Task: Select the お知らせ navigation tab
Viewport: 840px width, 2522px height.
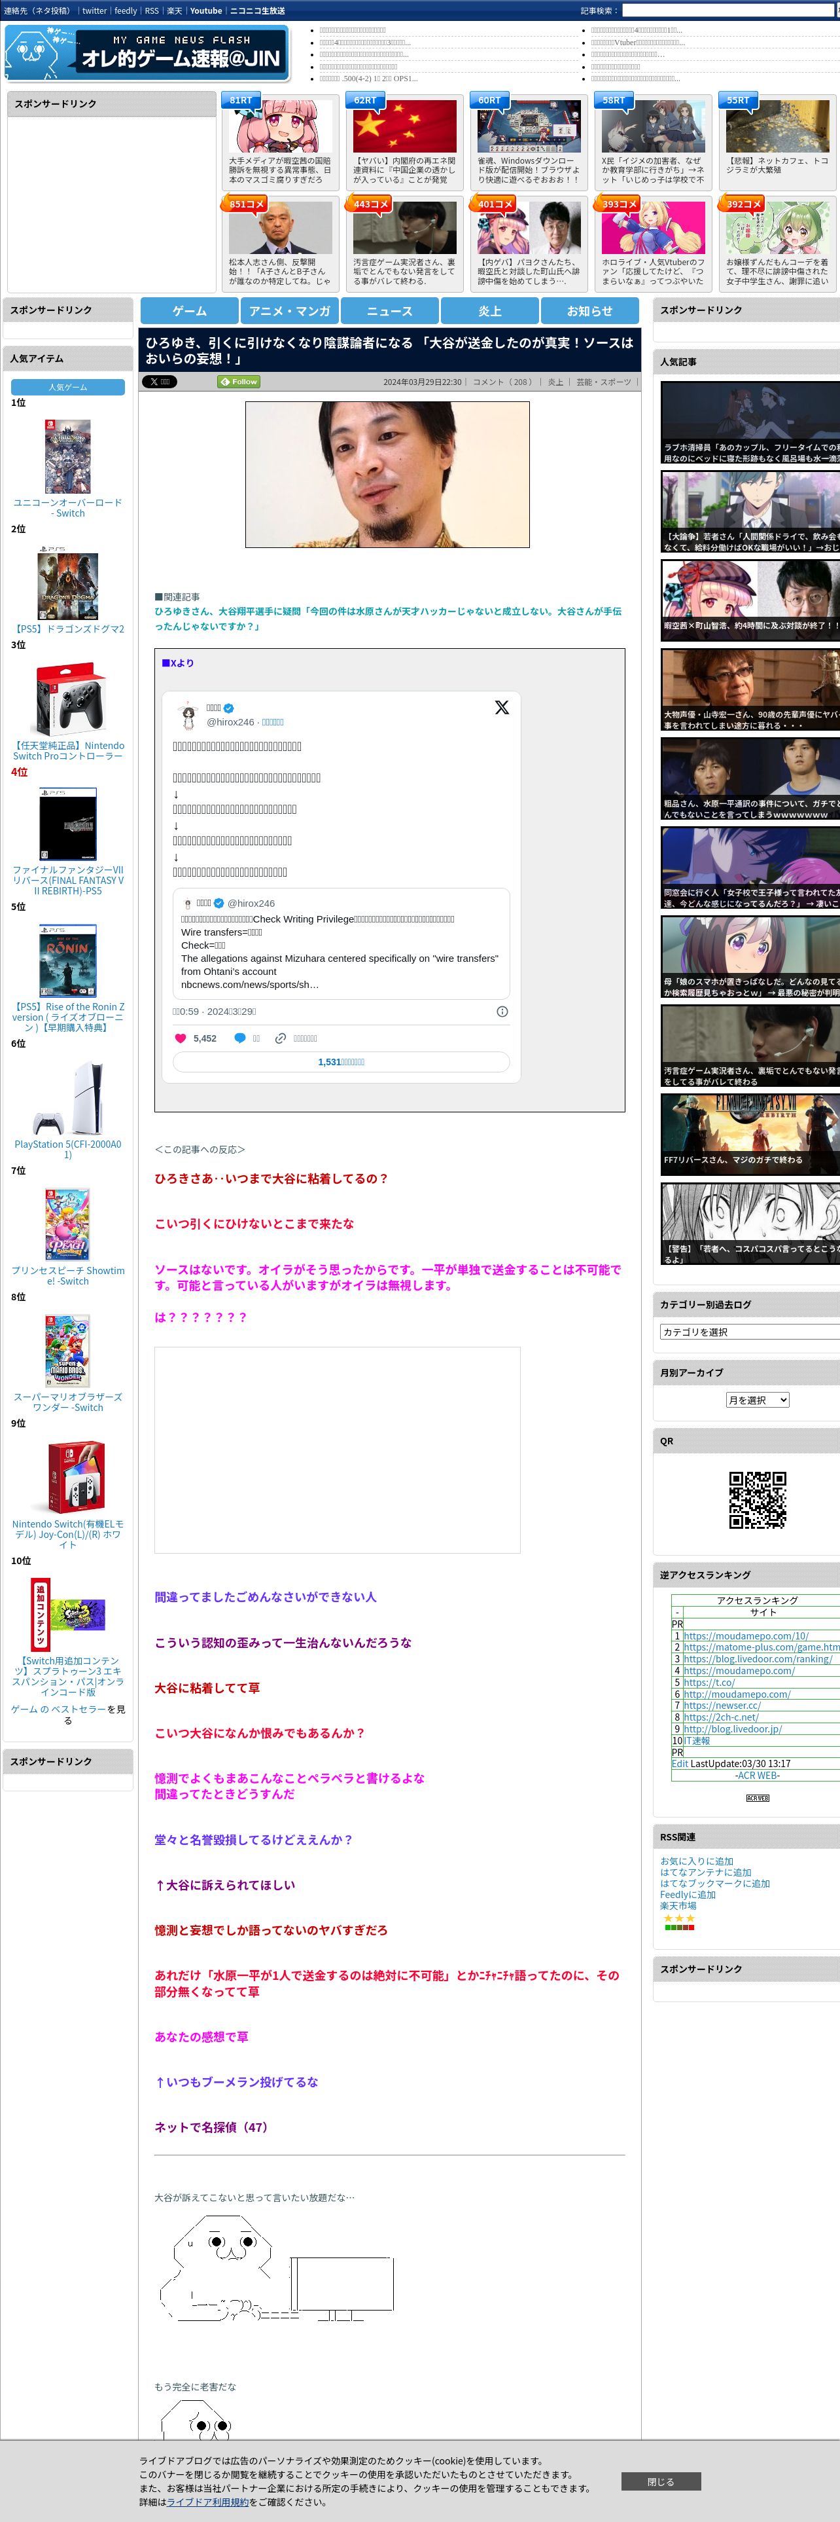Action: click(589, 310)
